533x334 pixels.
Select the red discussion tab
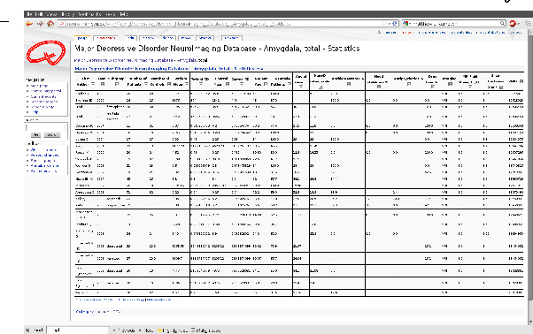click(106, 38)
